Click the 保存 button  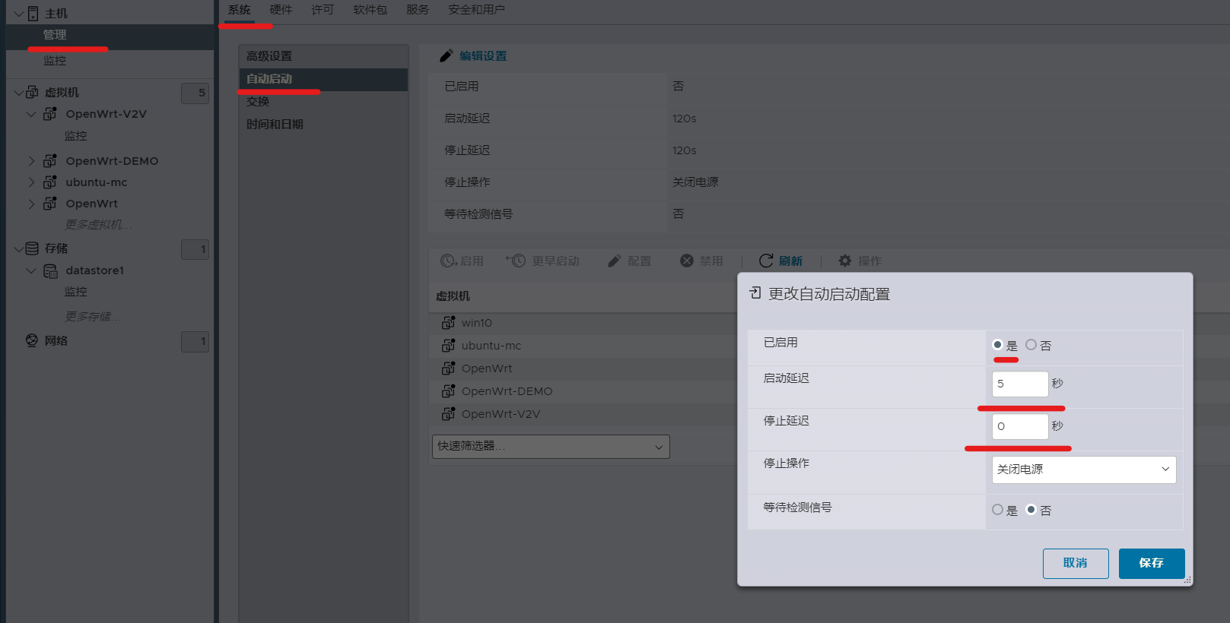1152,563
